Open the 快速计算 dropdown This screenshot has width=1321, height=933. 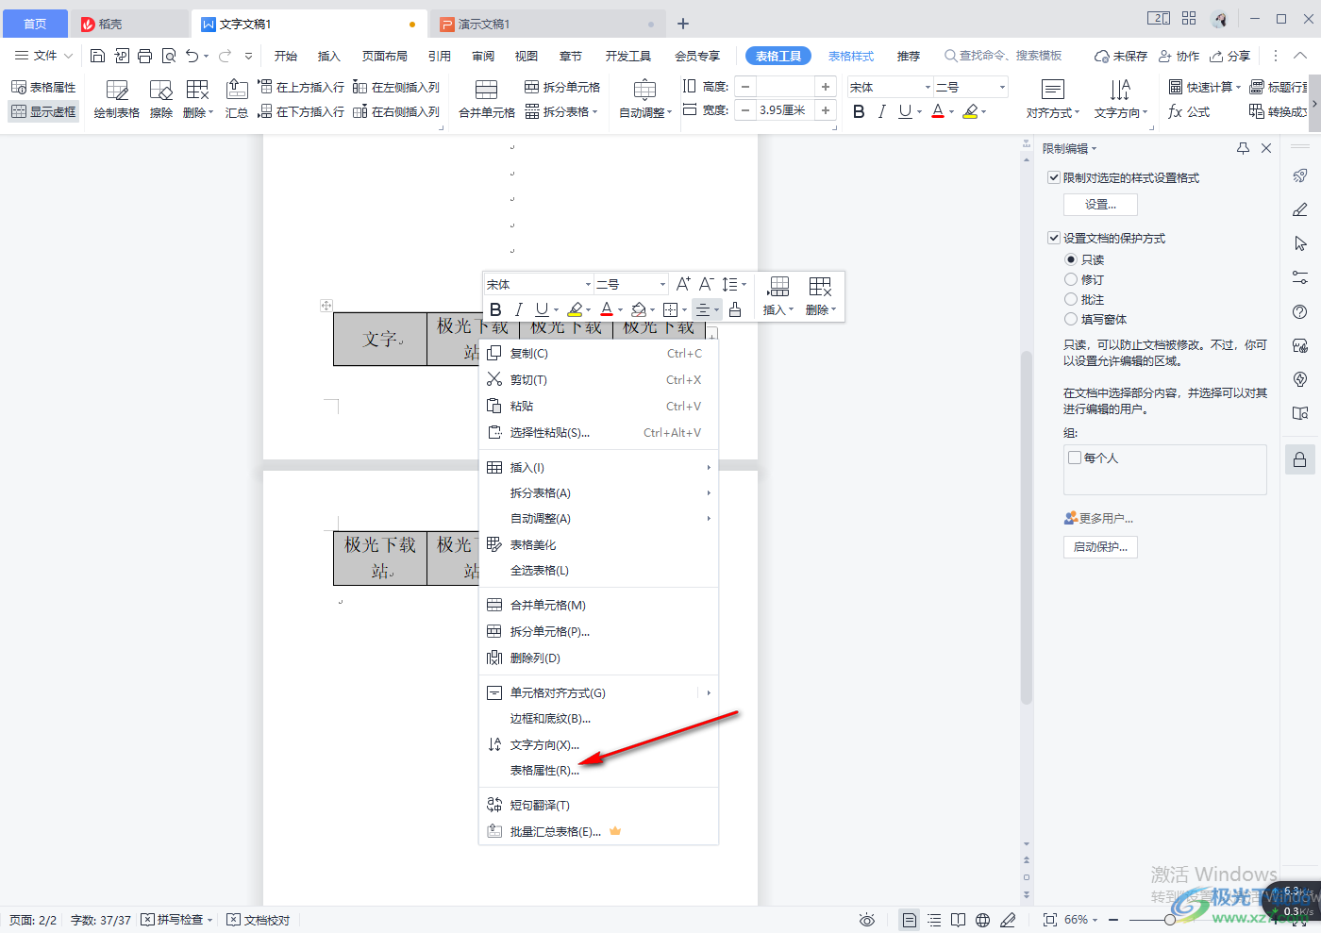tap(1205, 87)
